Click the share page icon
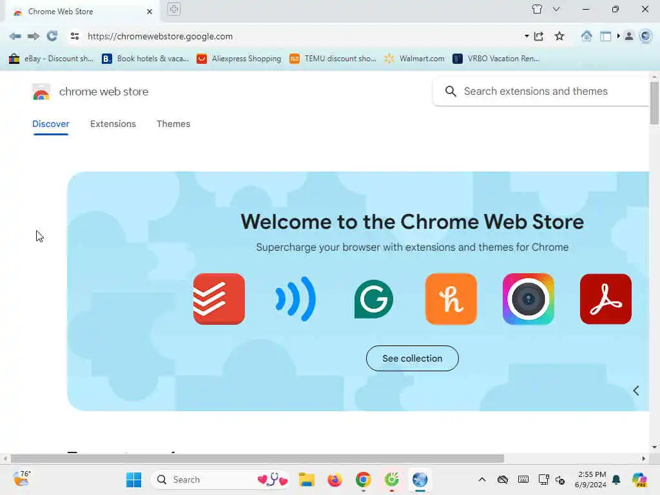 (539, 36)
